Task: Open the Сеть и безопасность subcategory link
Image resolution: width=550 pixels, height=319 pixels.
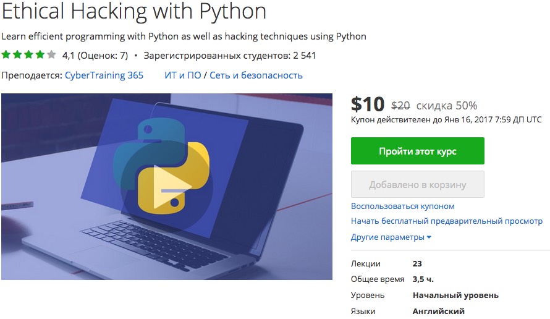Action: point(256,75)
